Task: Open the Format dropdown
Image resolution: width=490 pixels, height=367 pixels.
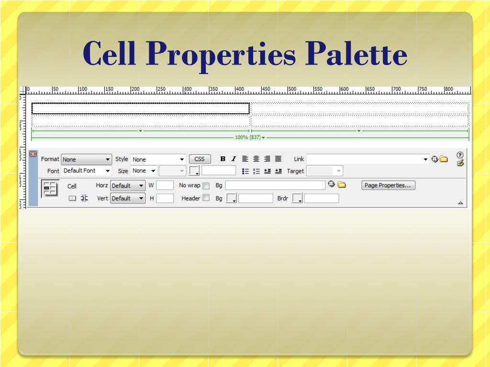Action: tap(86, 160)
